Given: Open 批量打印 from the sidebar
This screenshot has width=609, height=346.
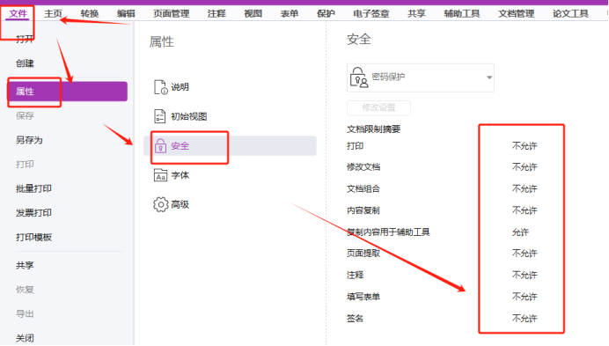Looking at the screenshot, I should (33, 189).
